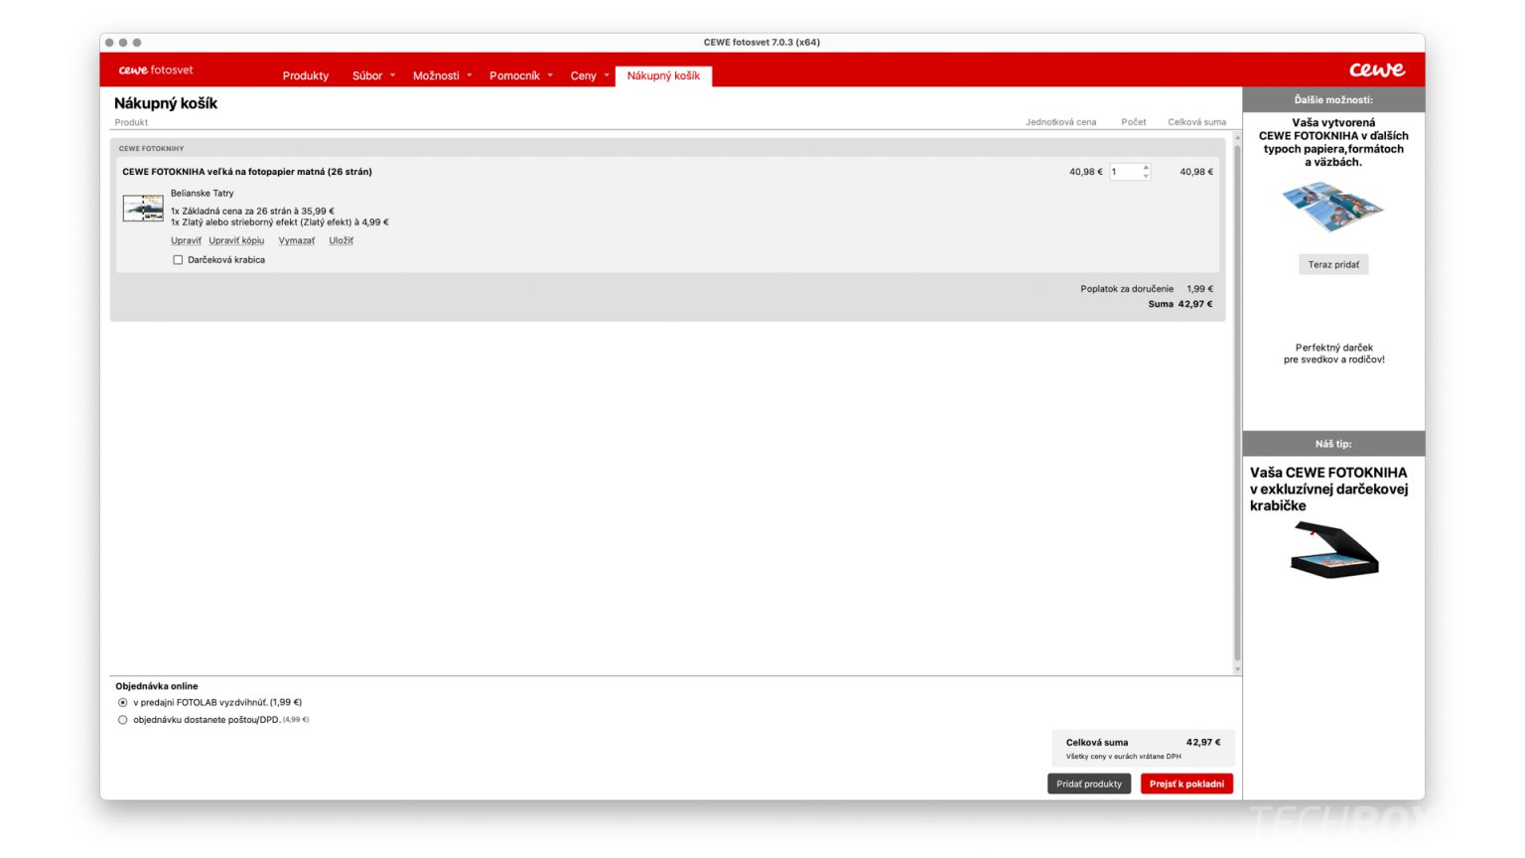Click the gift box promotional image
The height and width of the screenshot is (858, 1525).
coord(1334,549)
